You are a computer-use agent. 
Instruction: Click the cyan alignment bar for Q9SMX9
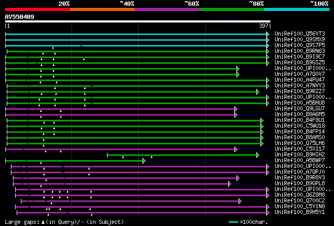click(x=136, y=40)
